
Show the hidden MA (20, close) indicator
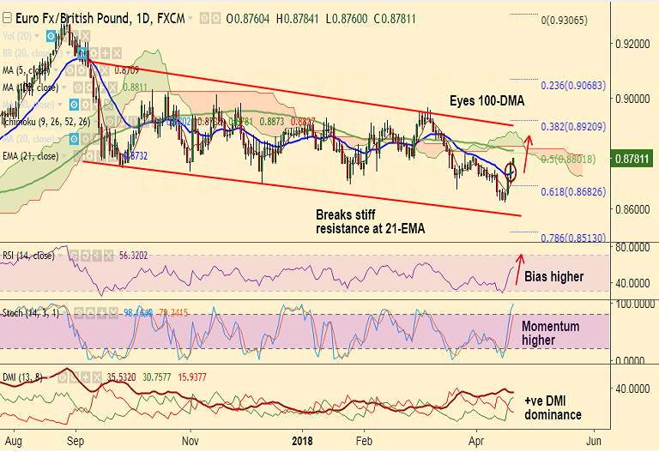tap(74, 139)
